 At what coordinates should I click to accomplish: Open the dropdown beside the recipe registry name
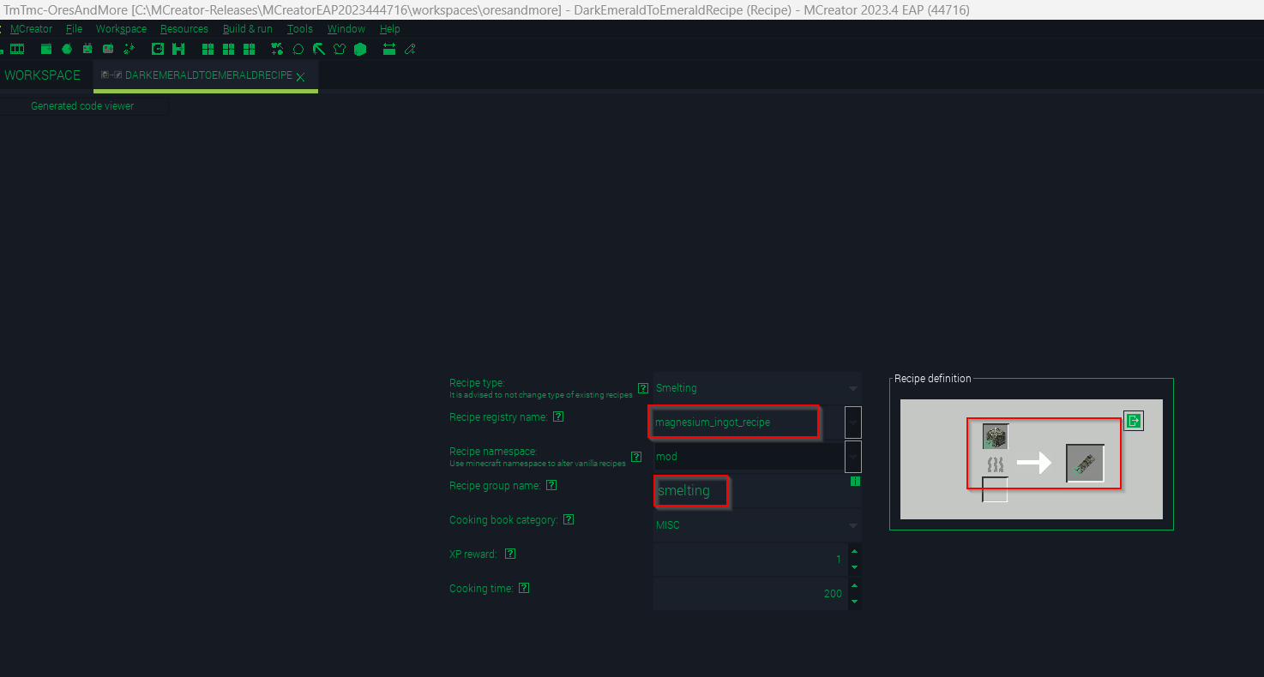[x=852, y=422]
